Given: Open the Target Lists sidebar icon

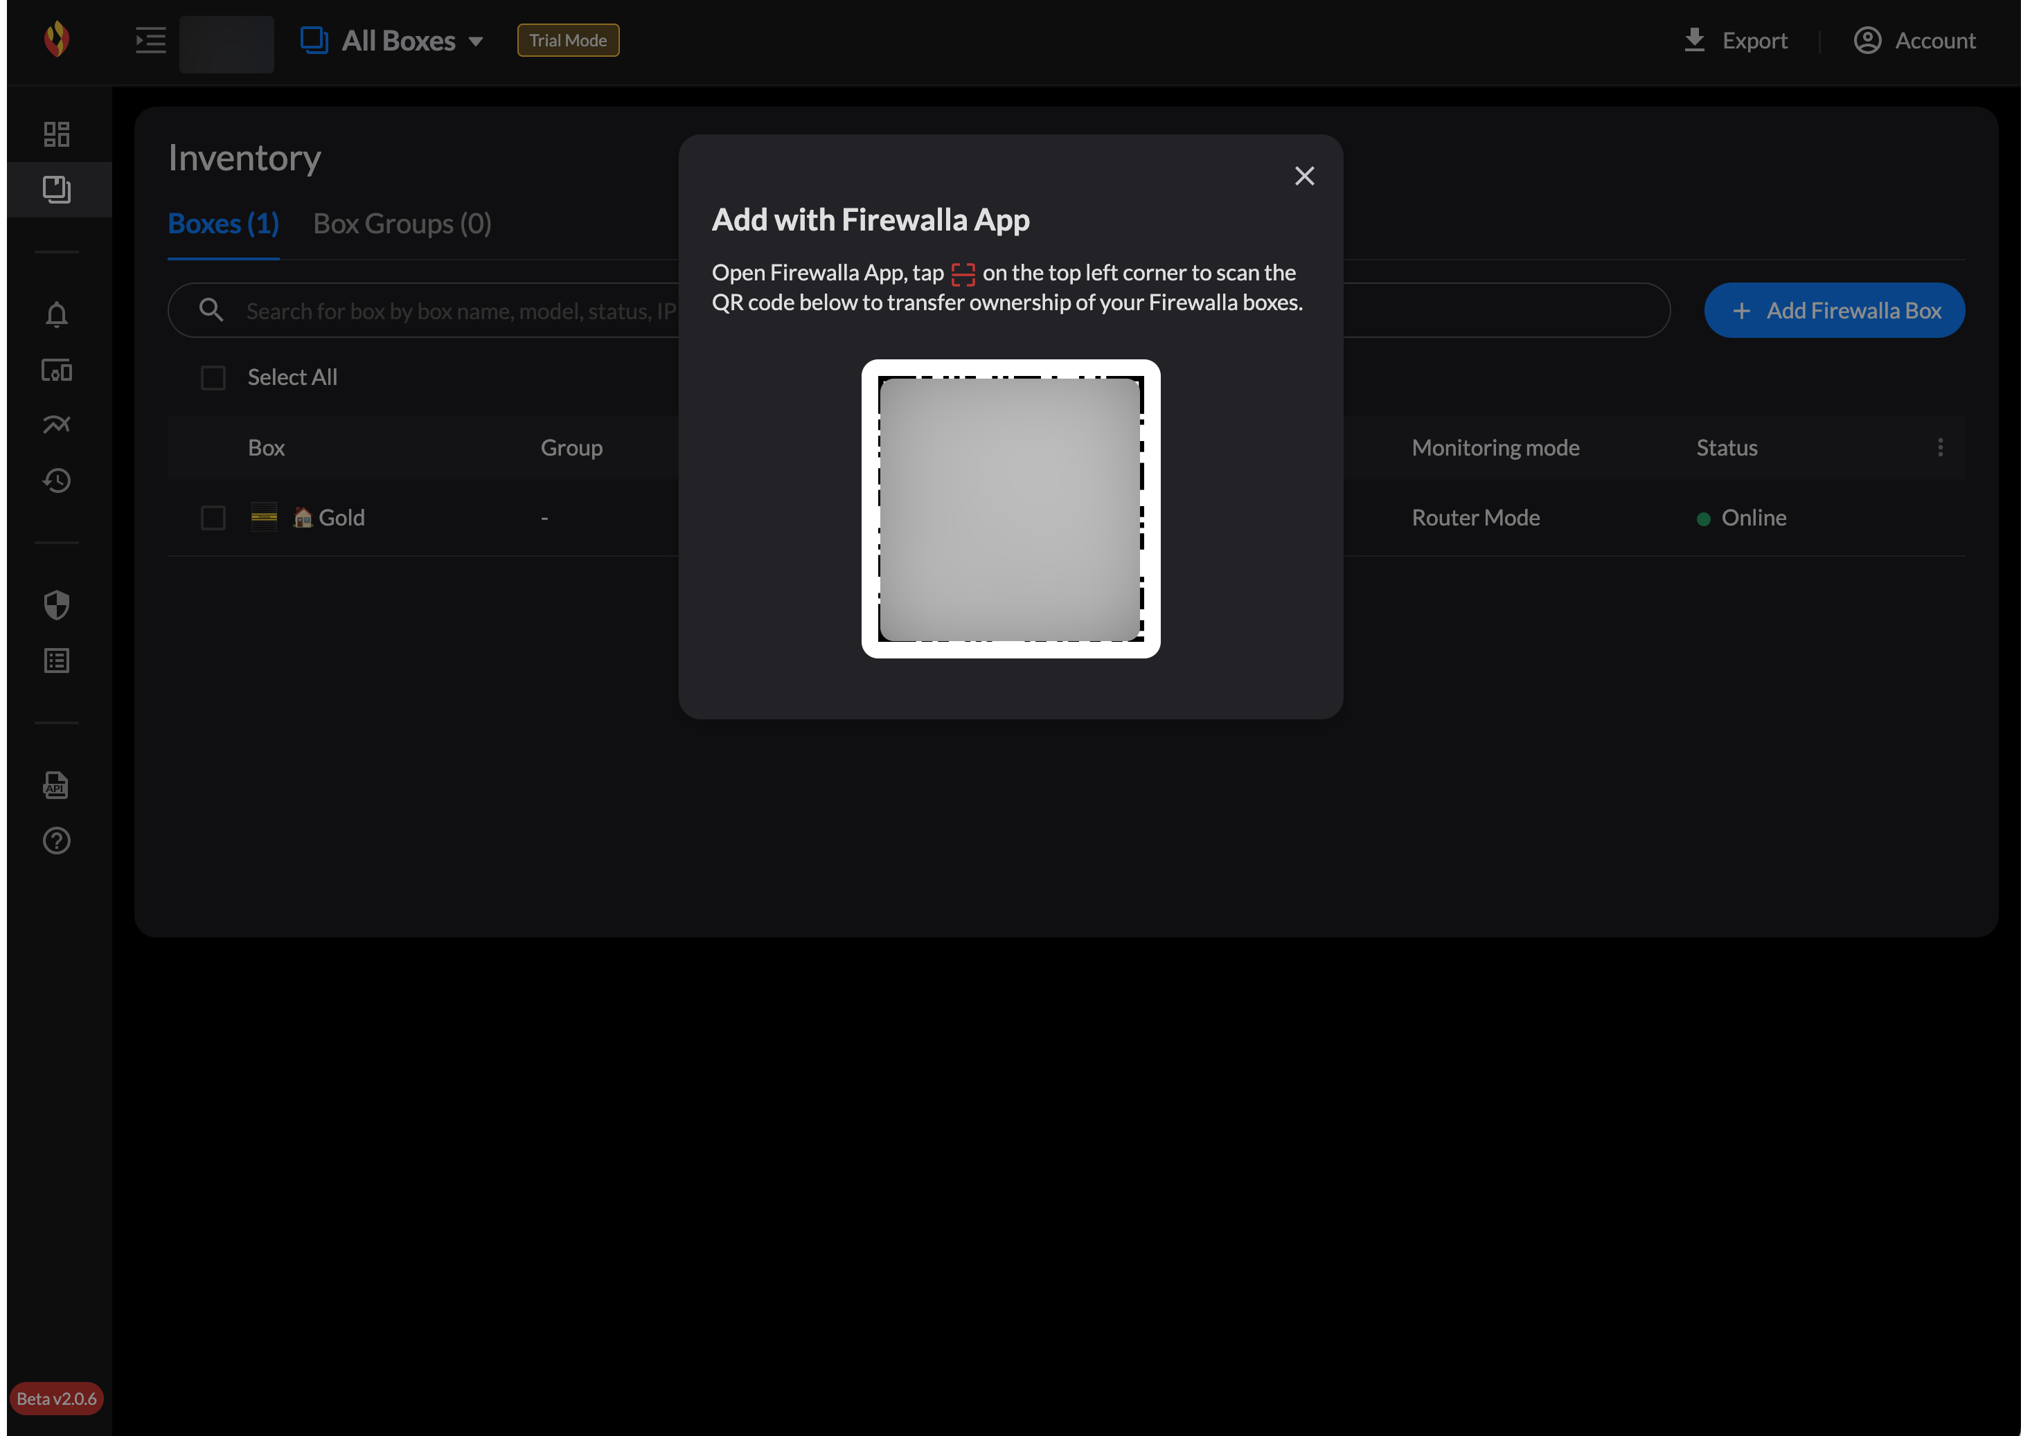Looking at the screenshot, I should (x=57, y=661).
